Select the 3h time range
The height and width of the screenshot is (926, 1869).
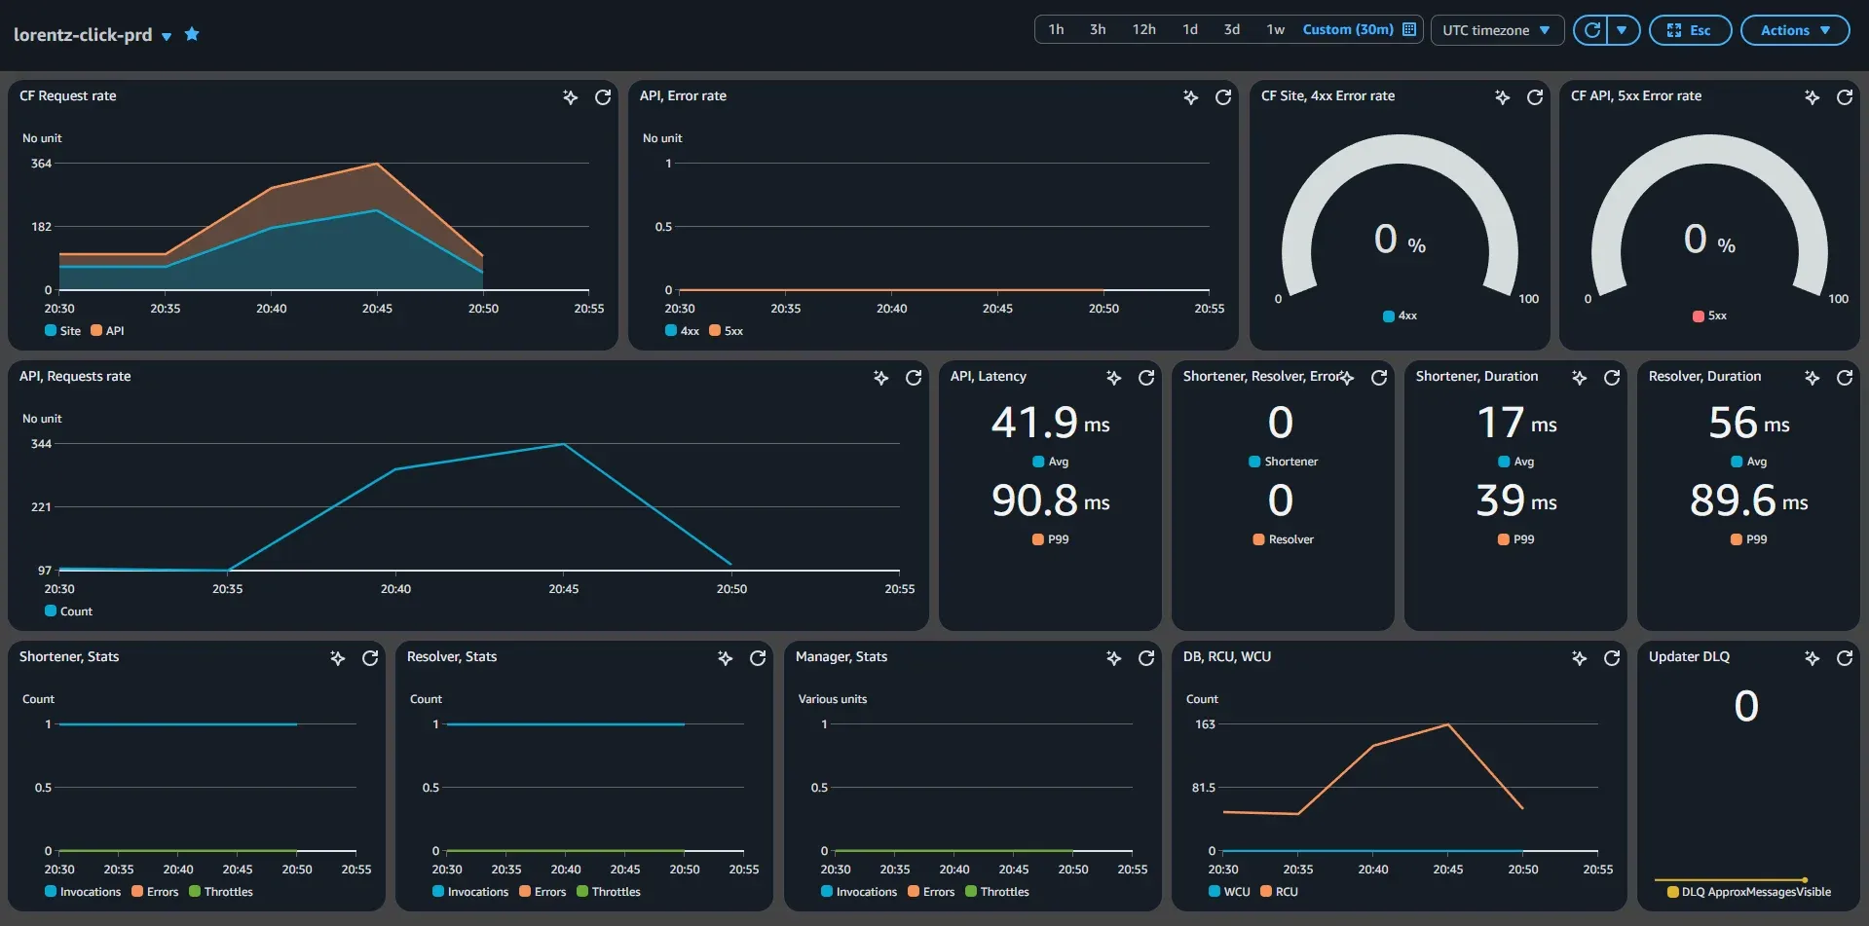click(1098, 29)
